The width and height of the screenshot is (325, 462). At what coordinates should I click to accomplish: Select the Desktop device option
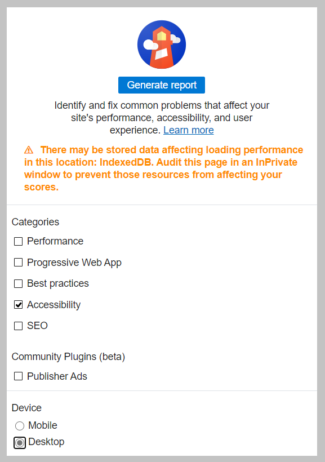[x=20, y=443]
